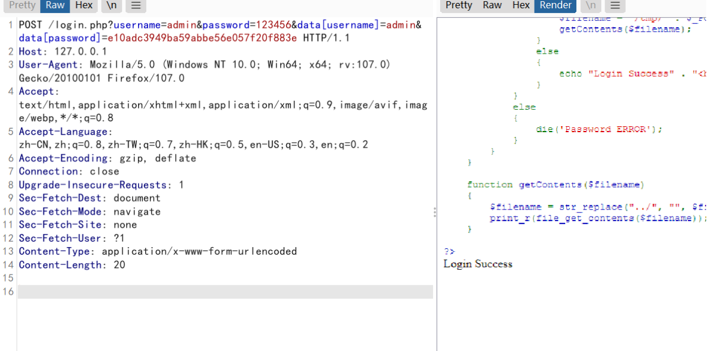Click the Sec-Fetch-Mode: navigate header
The height and width of the screenshot is (351, 715).
click(89, 211)
